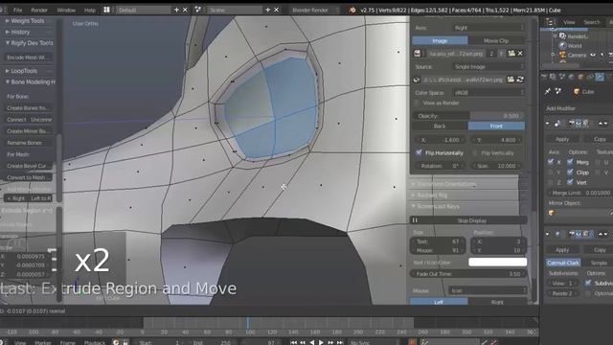This screenshot has width=613, height=345.
Task: Click Create Bevel Curve button
Action: point(28,166)
